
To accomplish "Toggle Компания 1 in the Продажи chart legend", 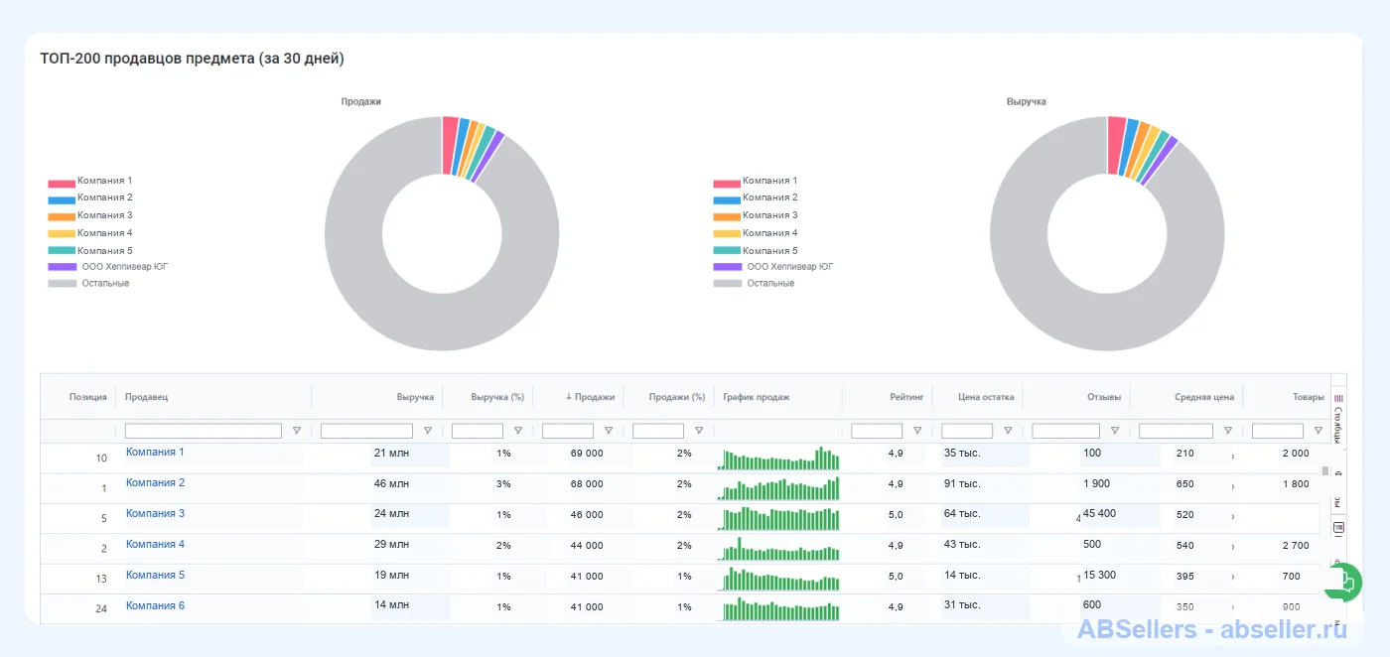I will tap(90, 182).
